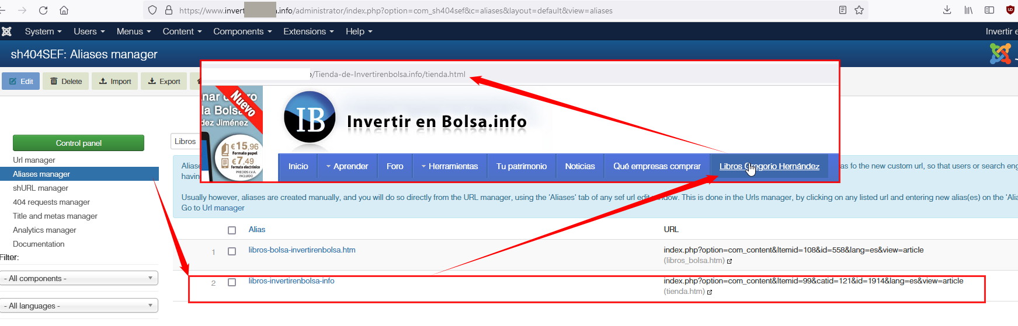Click URL column header text
The image size is (1018, 326).
coord(671,229)
